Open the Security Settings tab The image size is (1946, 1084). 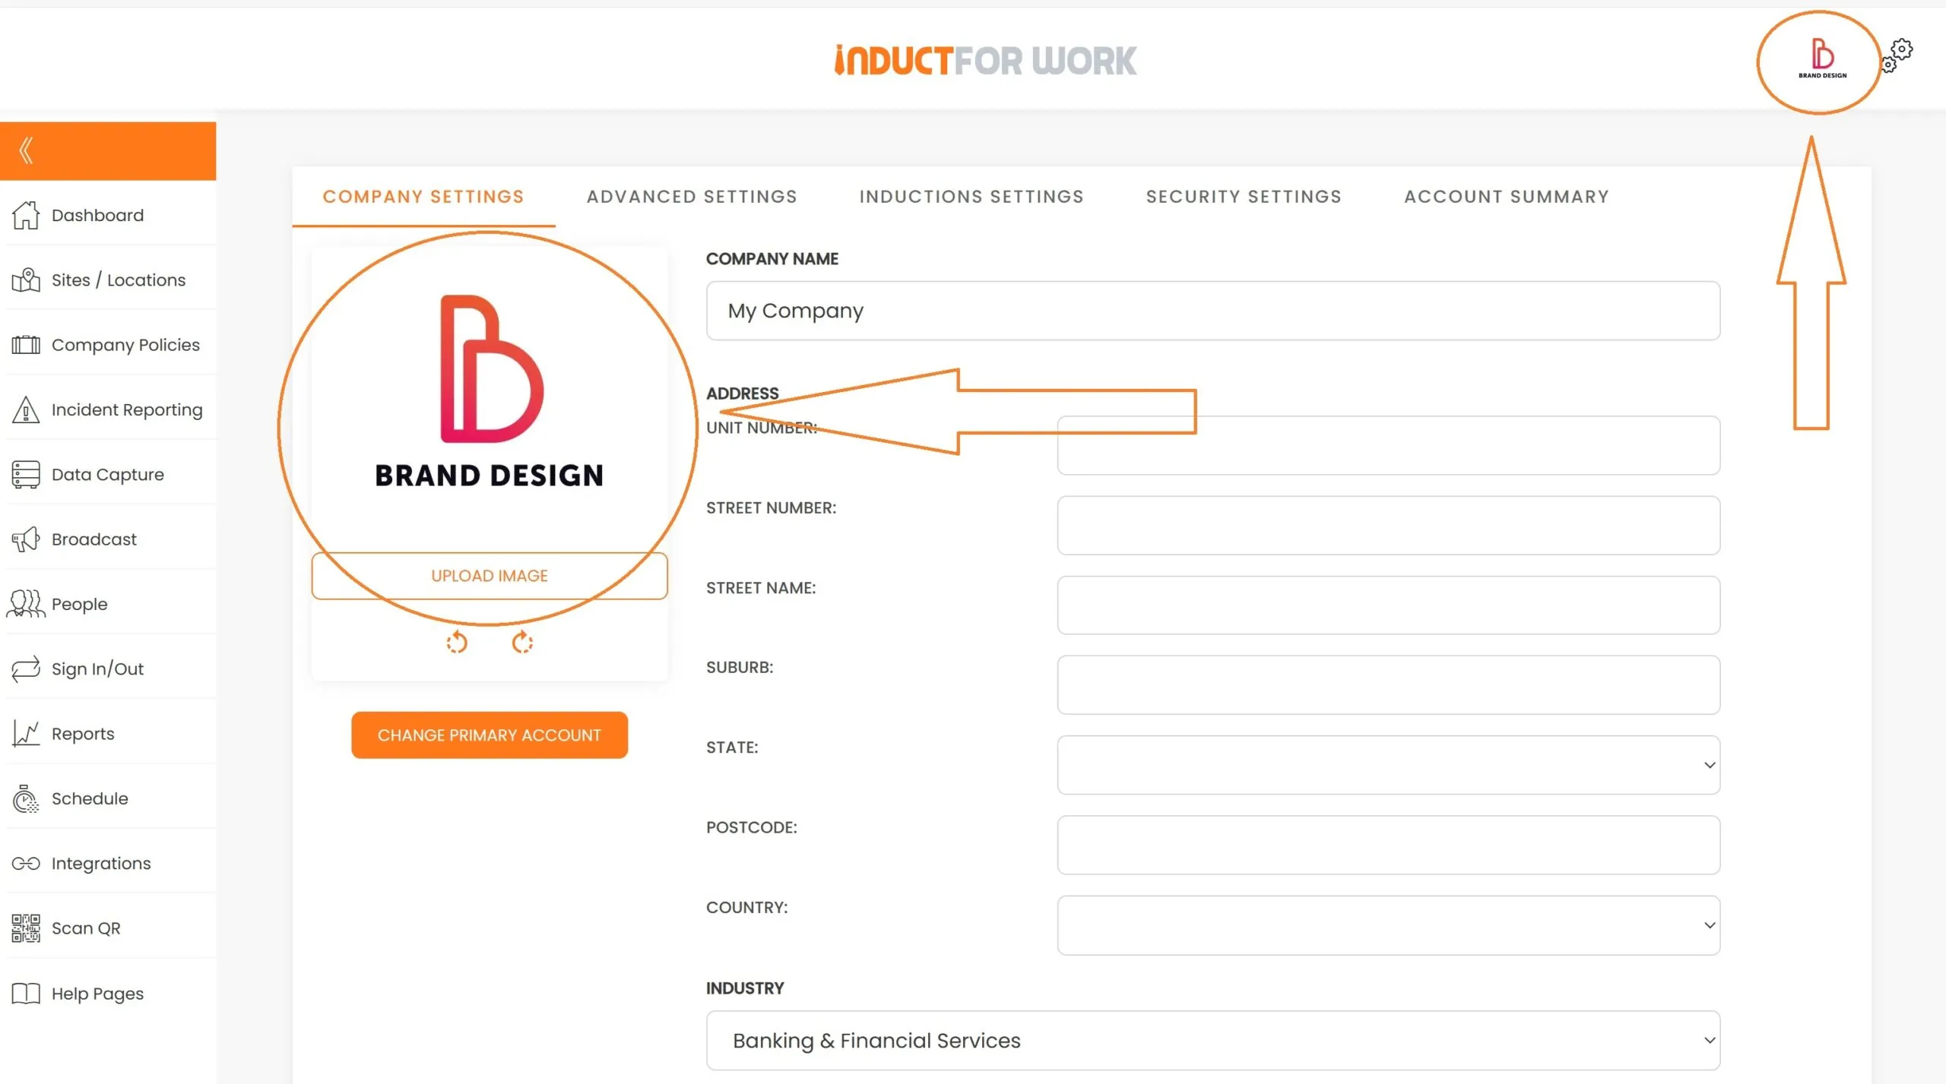1244,197
